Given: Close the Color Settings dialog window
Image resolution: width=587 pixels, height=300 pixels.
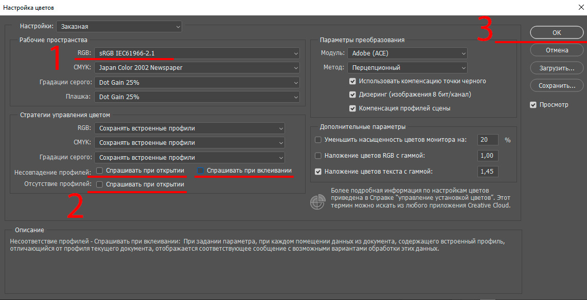Looking at the screenshot, I should click(580, 8).
